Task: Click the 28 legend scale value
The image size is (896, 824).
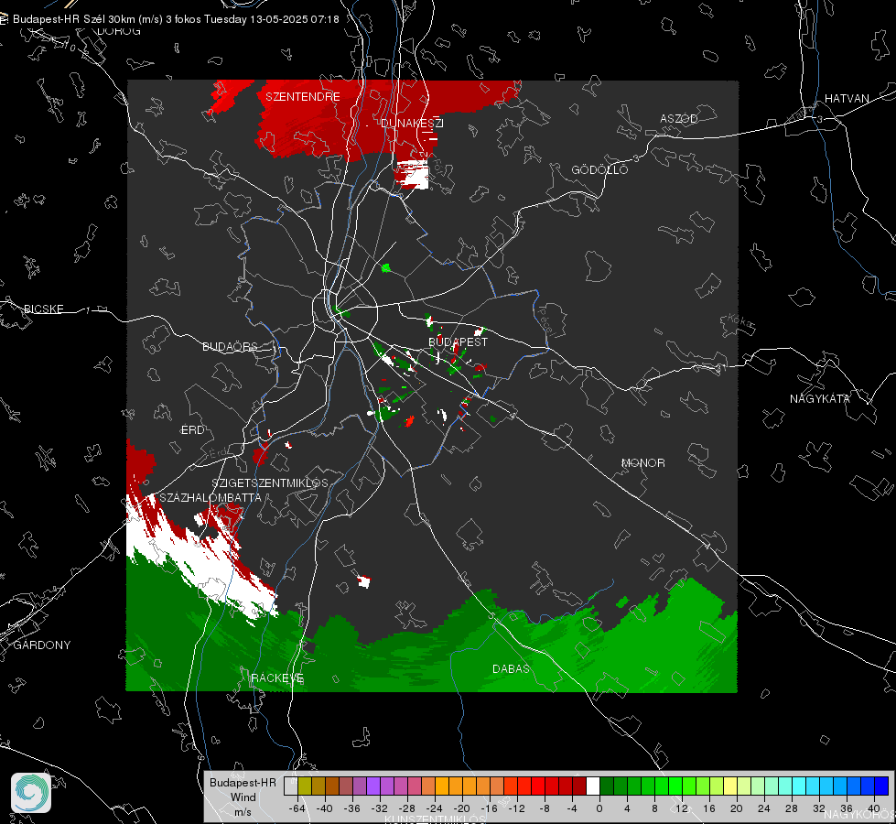Action: (x=792, y=808)
